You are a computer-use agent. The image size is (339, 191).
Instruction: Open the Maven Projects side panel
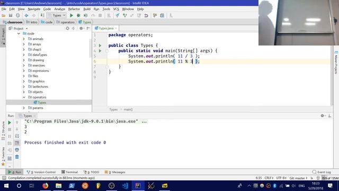pos(336,62)
